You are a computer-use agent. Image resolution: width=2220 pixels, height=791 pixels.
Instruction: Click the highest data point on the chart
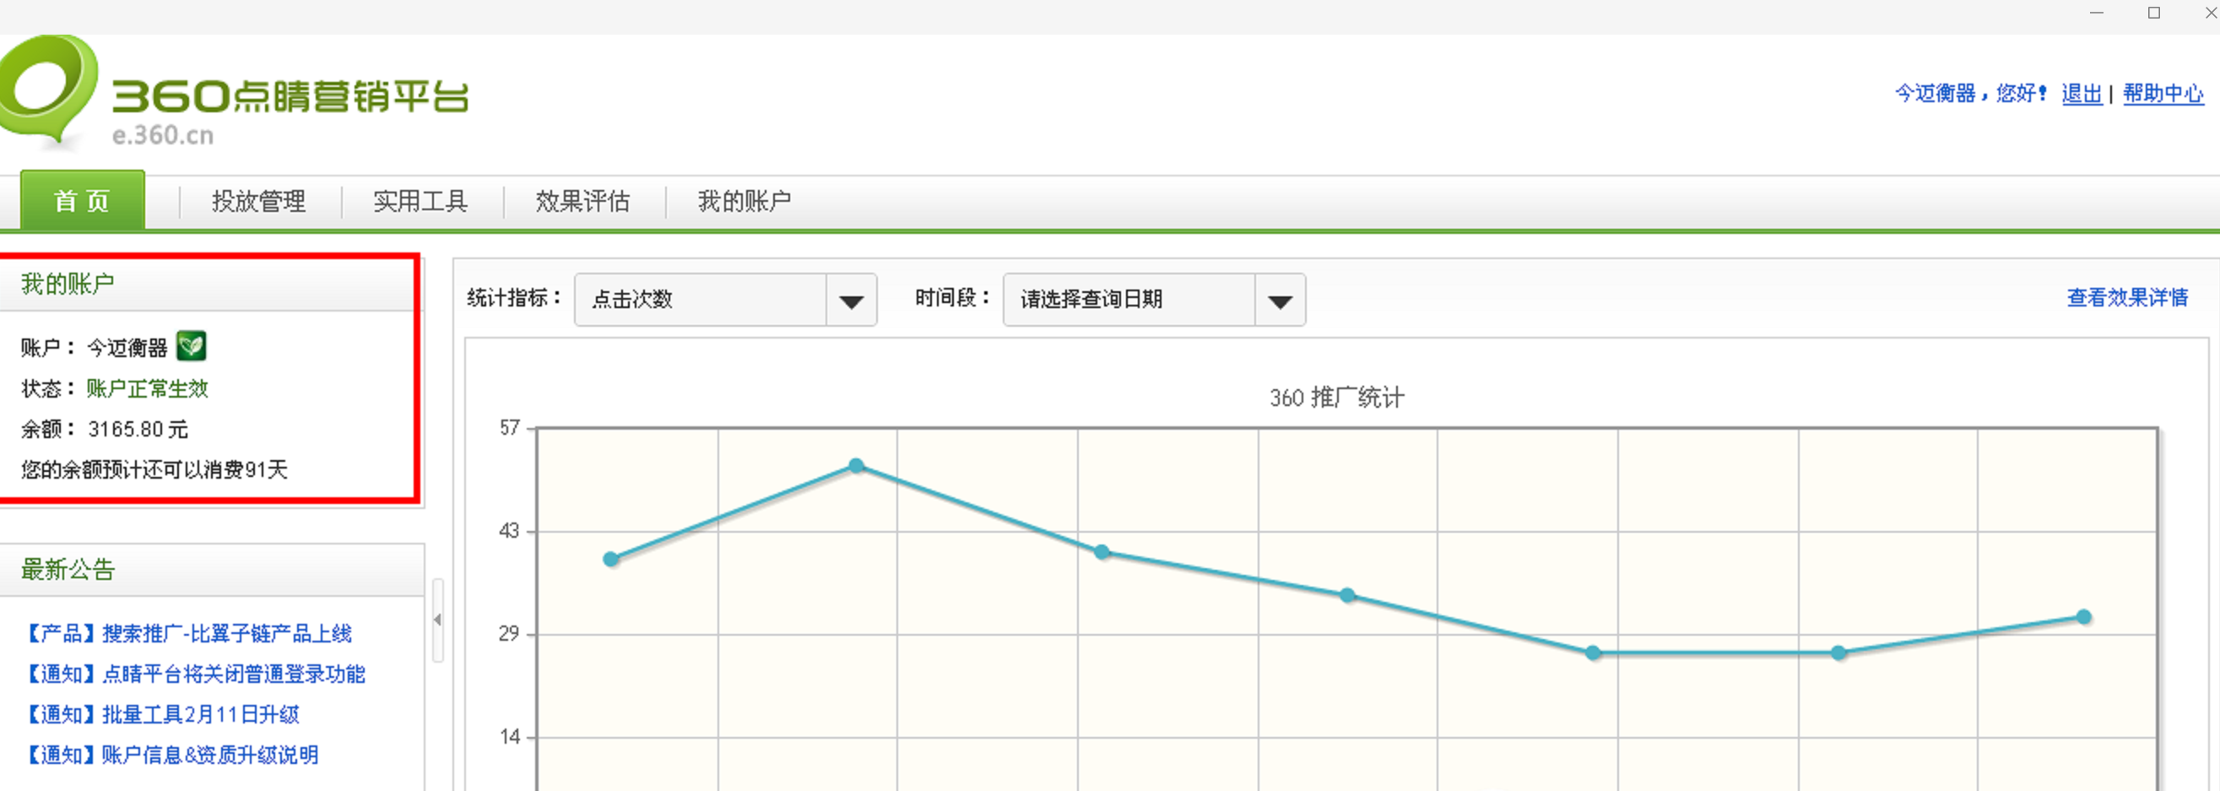pos(856,465)
